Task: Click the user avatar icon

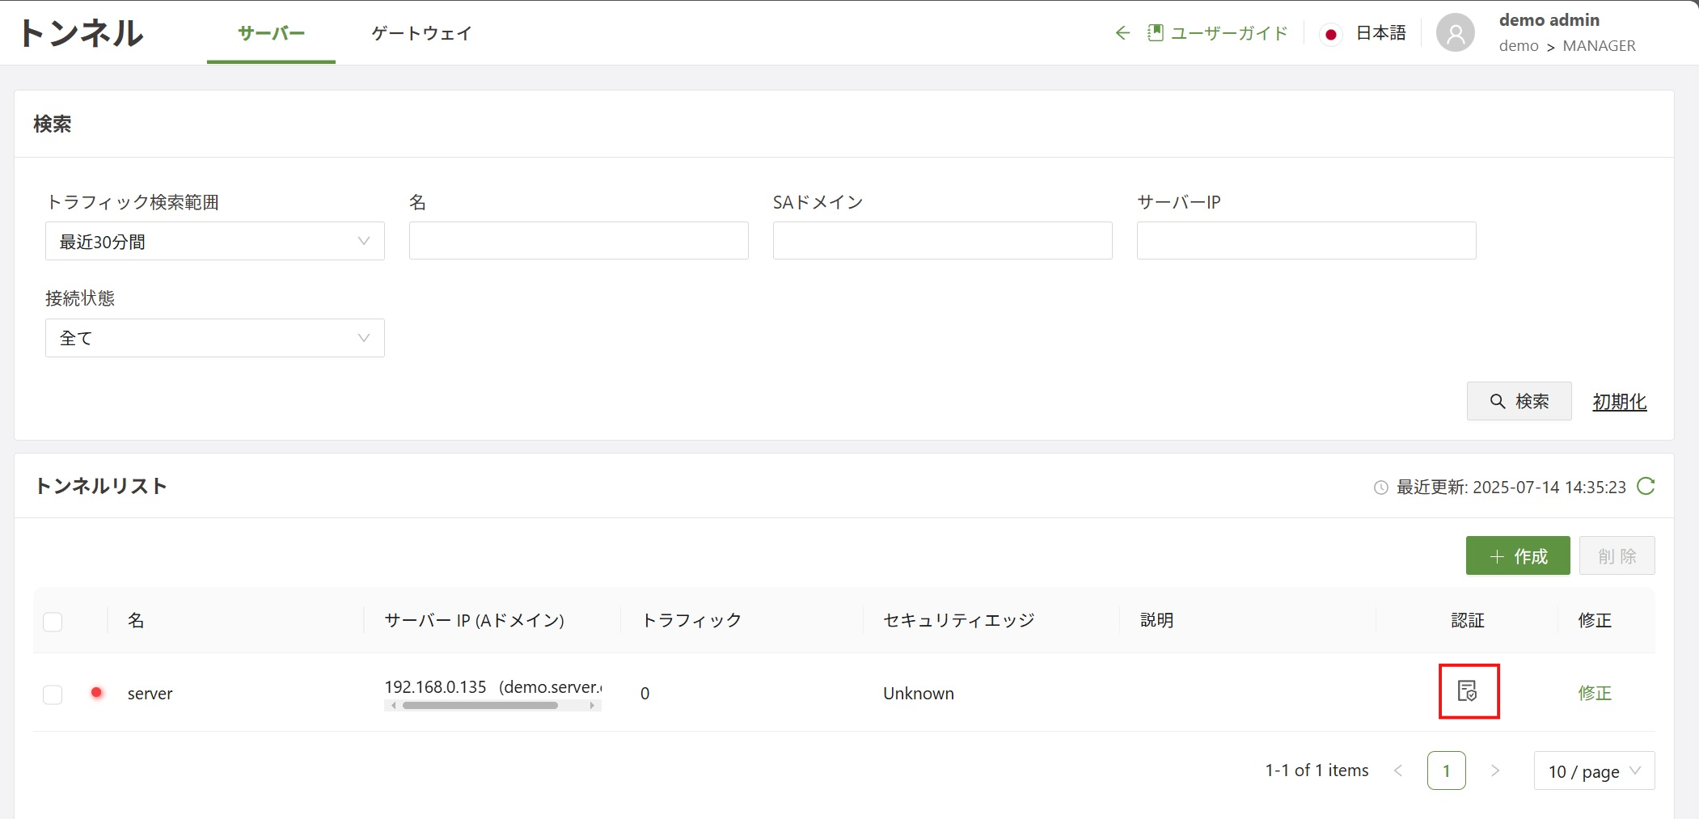Action: 1455,33
